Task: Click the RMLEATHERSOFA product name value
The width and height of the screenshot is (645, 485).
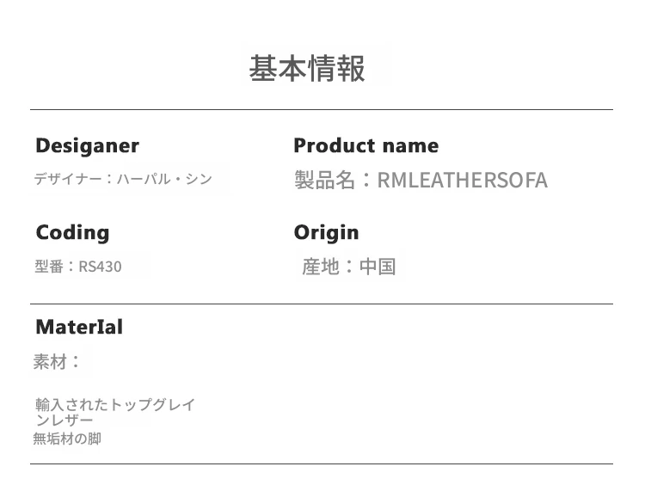Action: tap(462, 180)
